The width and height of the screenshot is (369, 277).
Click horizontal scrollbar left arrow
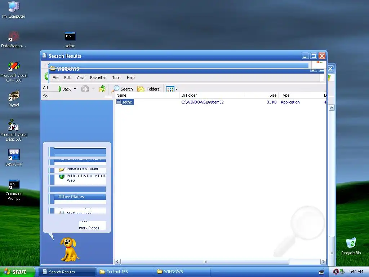(117, 262)
